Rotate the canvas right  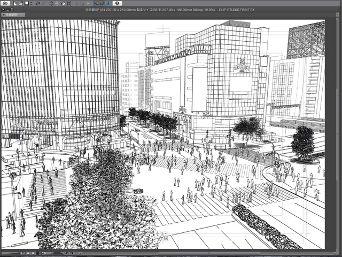pyautogui.click(x=72, y=253)
